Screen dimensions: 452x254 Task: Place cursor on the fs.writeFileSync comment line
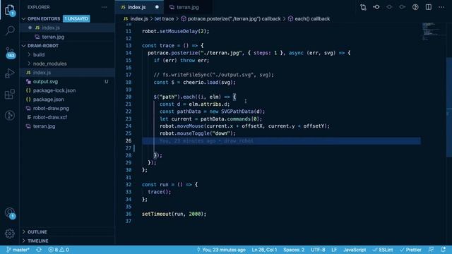(213, 75)
